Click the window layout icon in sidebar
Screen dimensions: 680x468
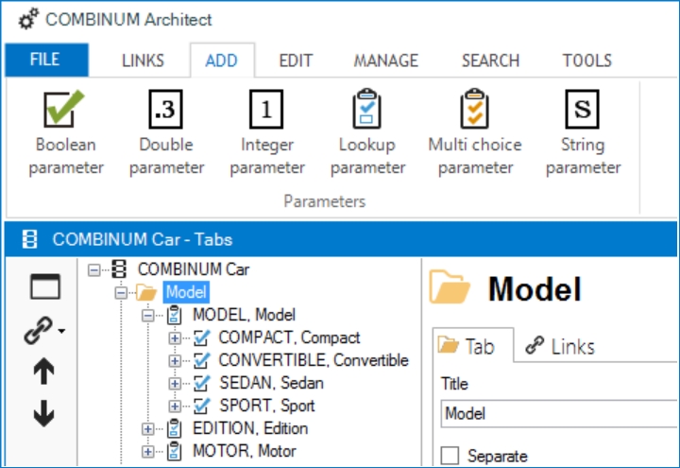point(45,286)
